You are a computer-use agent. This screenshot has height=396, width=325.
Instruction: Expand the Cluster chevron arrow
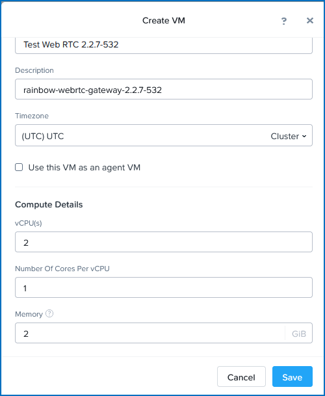pyautogui.click(x=304, y=137)
